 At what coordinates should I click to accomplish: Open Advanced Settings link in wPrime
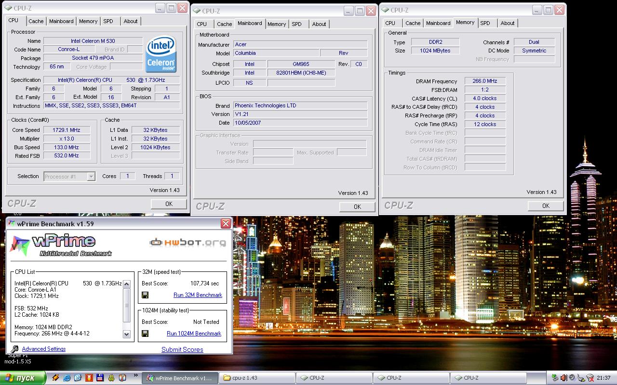pyautogui.click(x=44, y=349)
